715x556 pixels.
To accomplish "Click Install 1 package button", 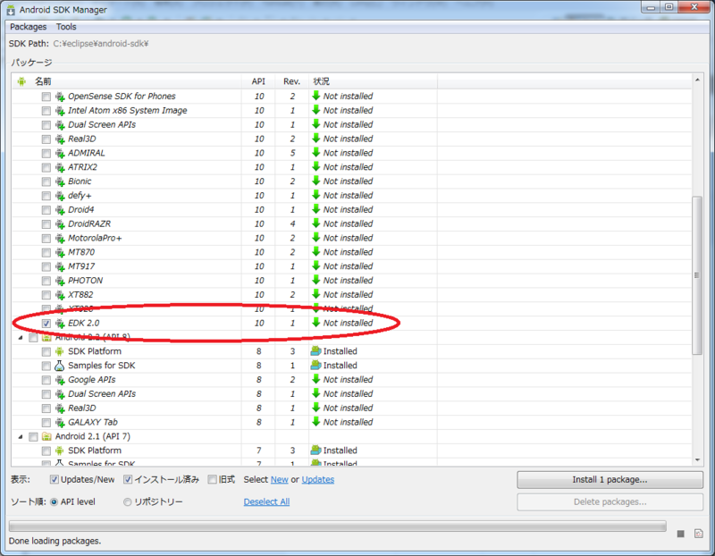I will pos(610,479).
